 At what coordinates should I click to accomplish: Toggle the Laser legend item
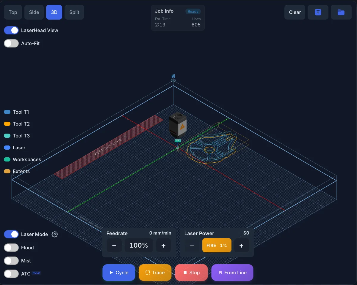click(x=15, y=148)
